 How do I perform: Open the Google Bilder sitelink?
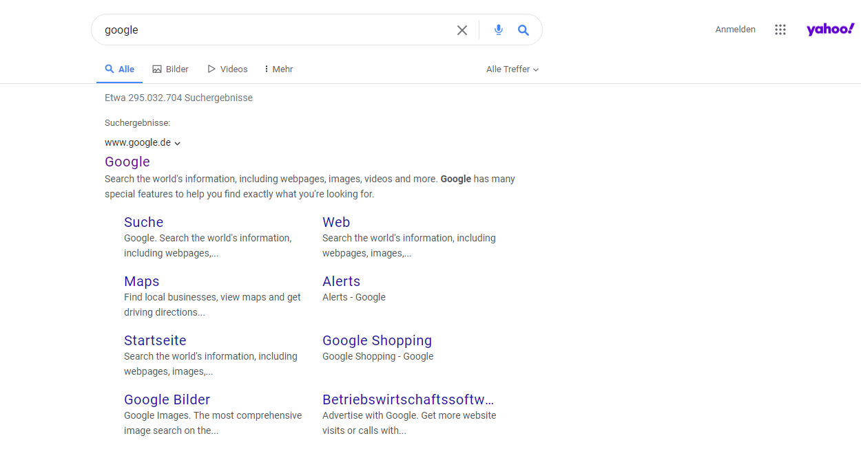click(167, 399)
